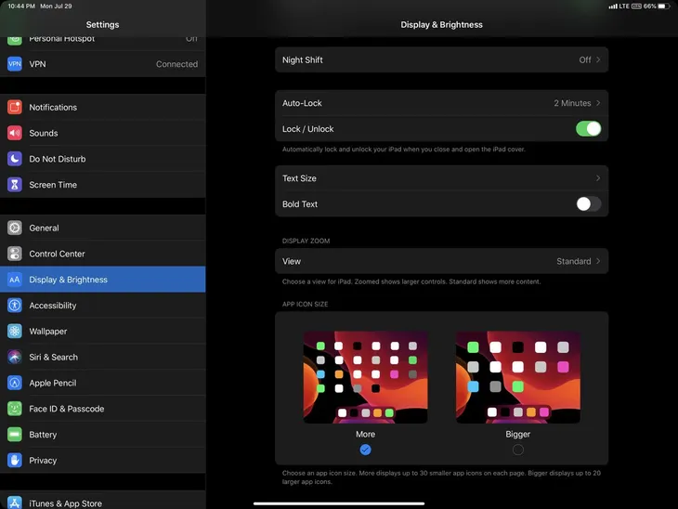Screen dimensions: 678x509
Task: Open VPN settings in sidebar
Action: tap(103, 64)
